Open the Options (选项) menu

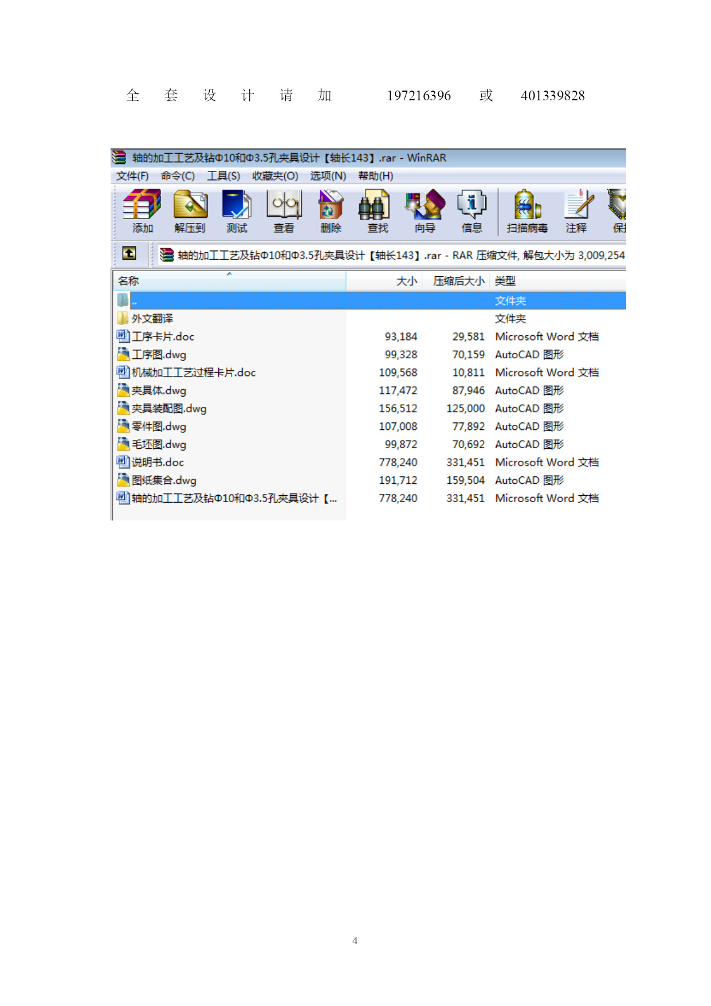click(328, 176)
